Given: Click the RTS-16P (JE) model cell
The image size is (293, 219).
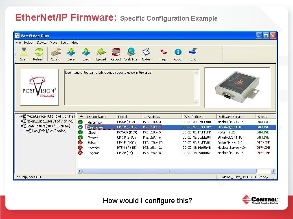Looking at the screenshot, I should (x=127, y=148).
